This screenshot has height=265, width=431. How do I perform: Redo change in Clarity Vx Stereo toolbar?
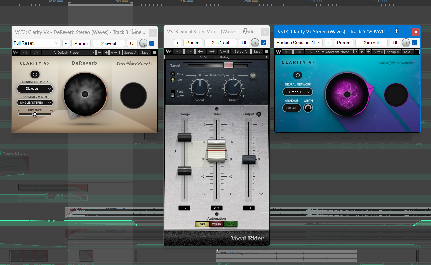click(299, 52)
